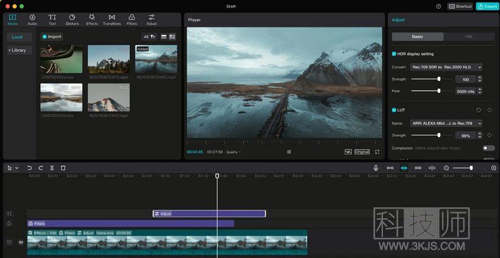
Task: Open the player Quality dropdown
Action: tap(234, 152)
